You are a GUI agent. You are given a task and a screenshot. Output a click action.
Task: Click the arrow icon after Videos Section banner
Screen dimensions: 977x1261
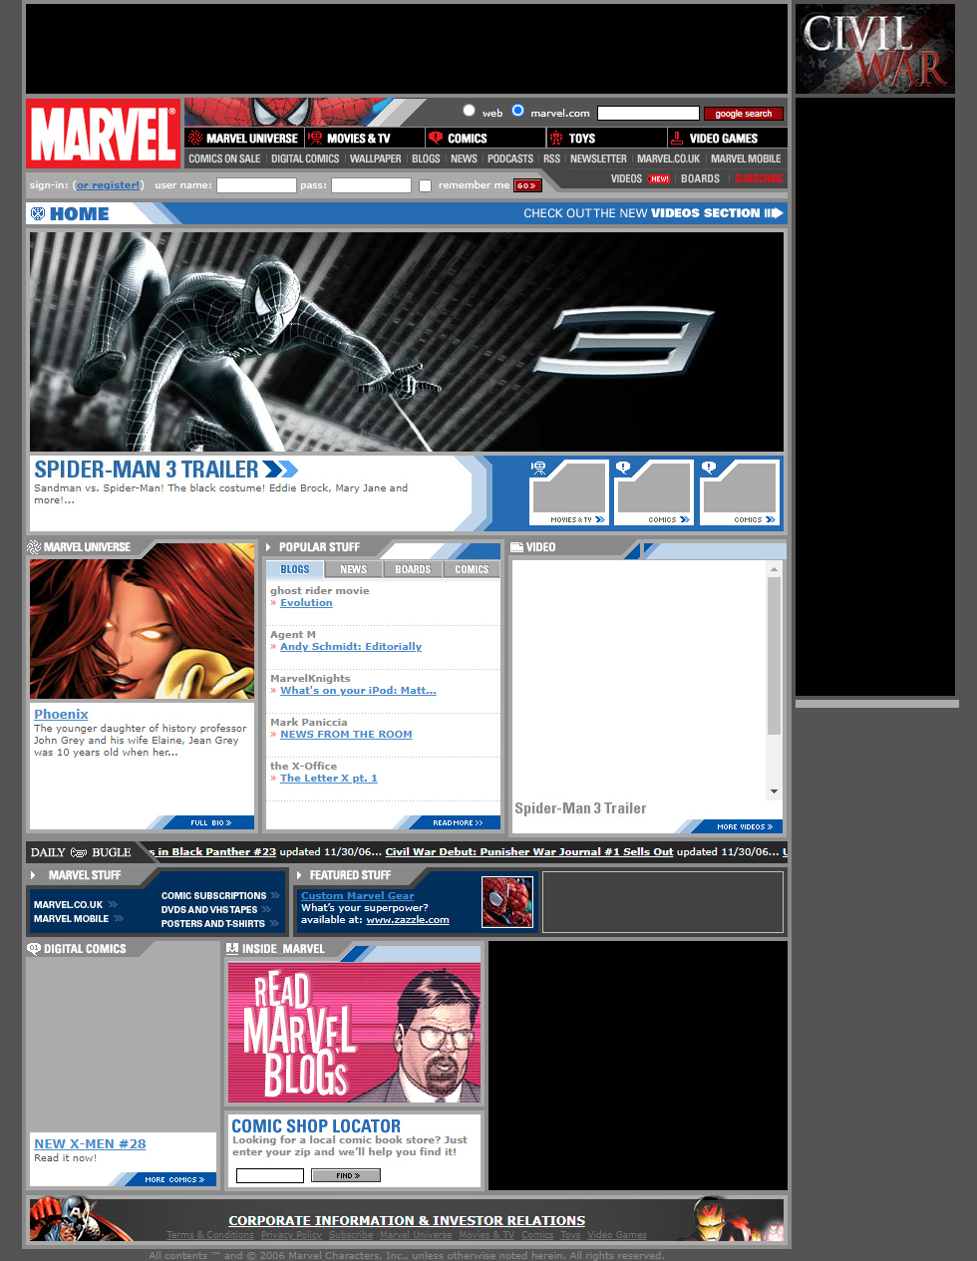coord(774,212)
